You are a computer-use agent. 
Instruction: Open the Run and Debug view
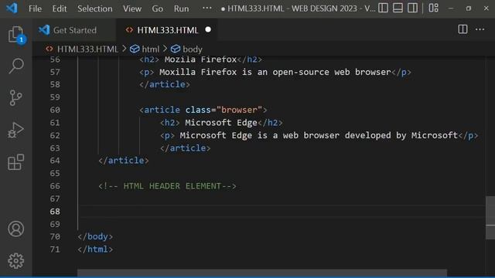click(15, 131)
